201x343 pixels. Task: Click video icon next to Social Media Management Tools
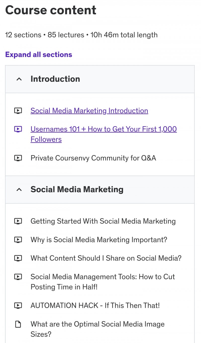point(18,277)
